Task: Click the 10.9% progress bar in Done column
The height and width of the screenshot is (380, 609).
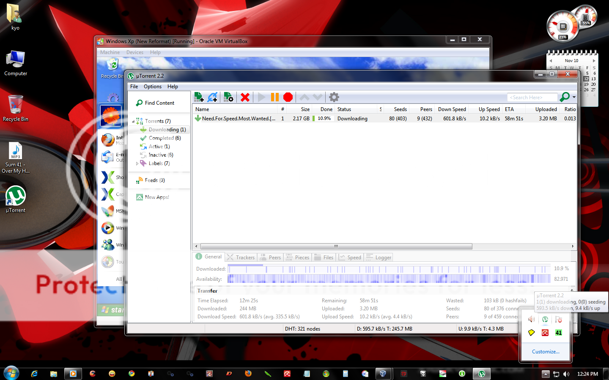Action: [x=324, y=119]
